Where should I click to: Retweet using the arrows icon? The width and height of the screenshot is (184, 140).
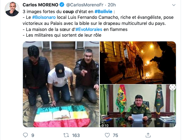pos(66,135)
